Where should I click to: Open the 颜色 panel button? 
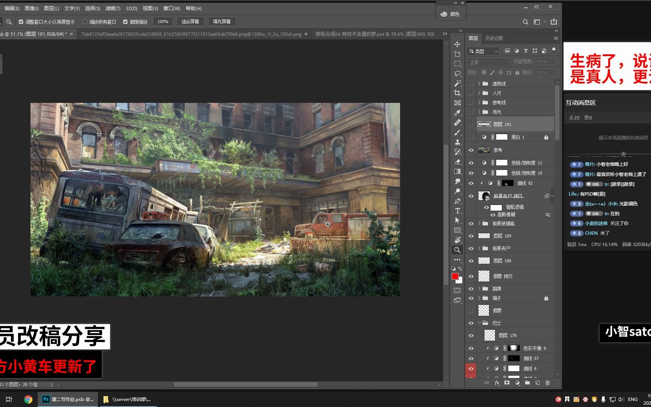coord(450,14)
